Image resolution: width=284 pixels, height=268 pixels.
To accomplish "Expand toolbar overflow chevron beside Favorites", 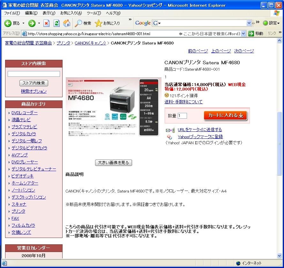I will 130,19.
